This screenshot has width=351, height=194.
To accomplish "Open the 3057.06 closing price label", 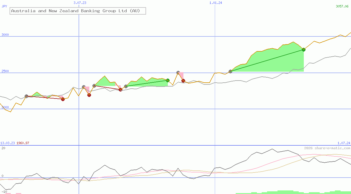I will pyautogui.click(x=341, y=6).
